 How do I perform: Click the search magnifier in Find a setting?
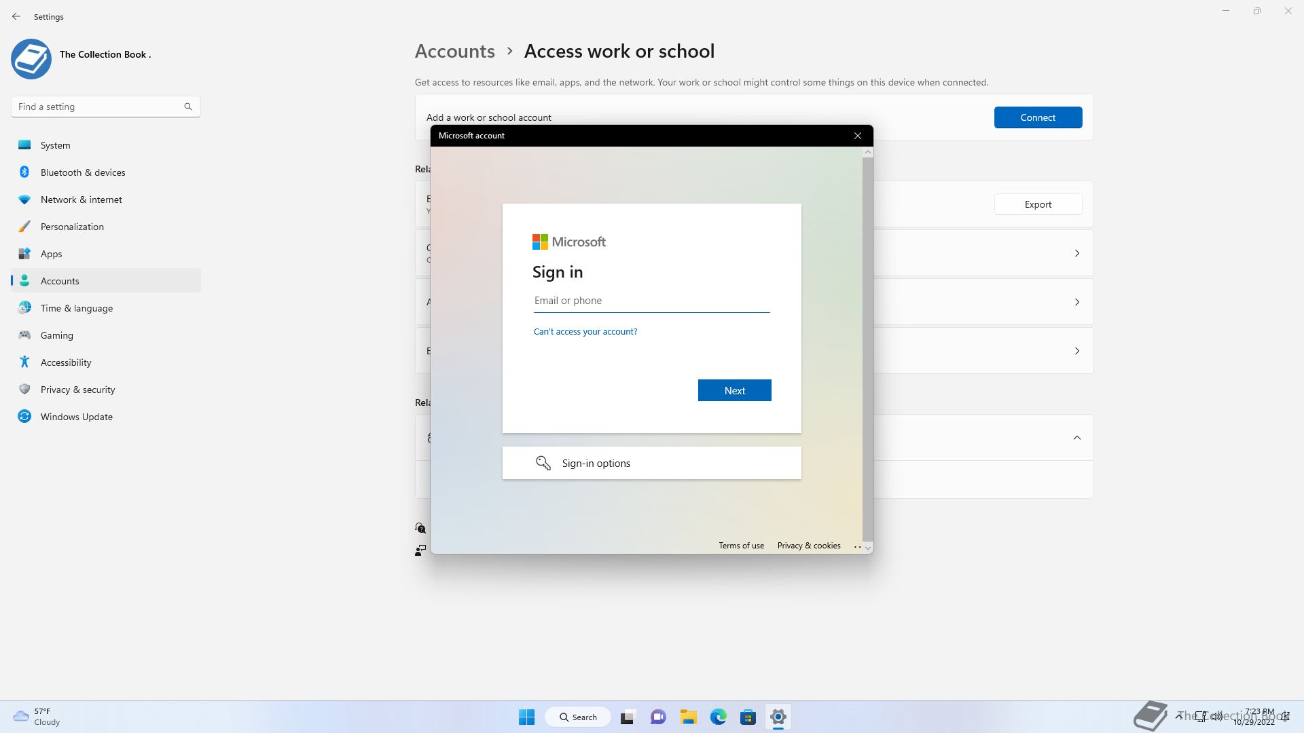point(188,107)
